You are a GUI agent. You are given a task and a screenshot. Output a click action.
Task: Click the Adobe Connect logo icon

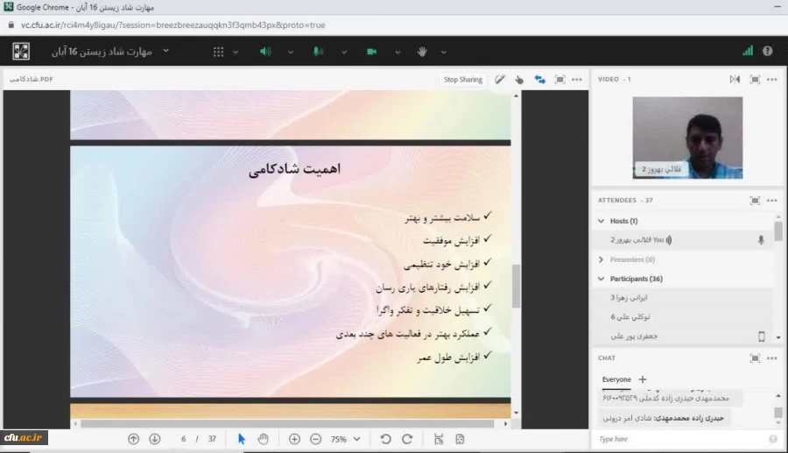pos(21,52)
